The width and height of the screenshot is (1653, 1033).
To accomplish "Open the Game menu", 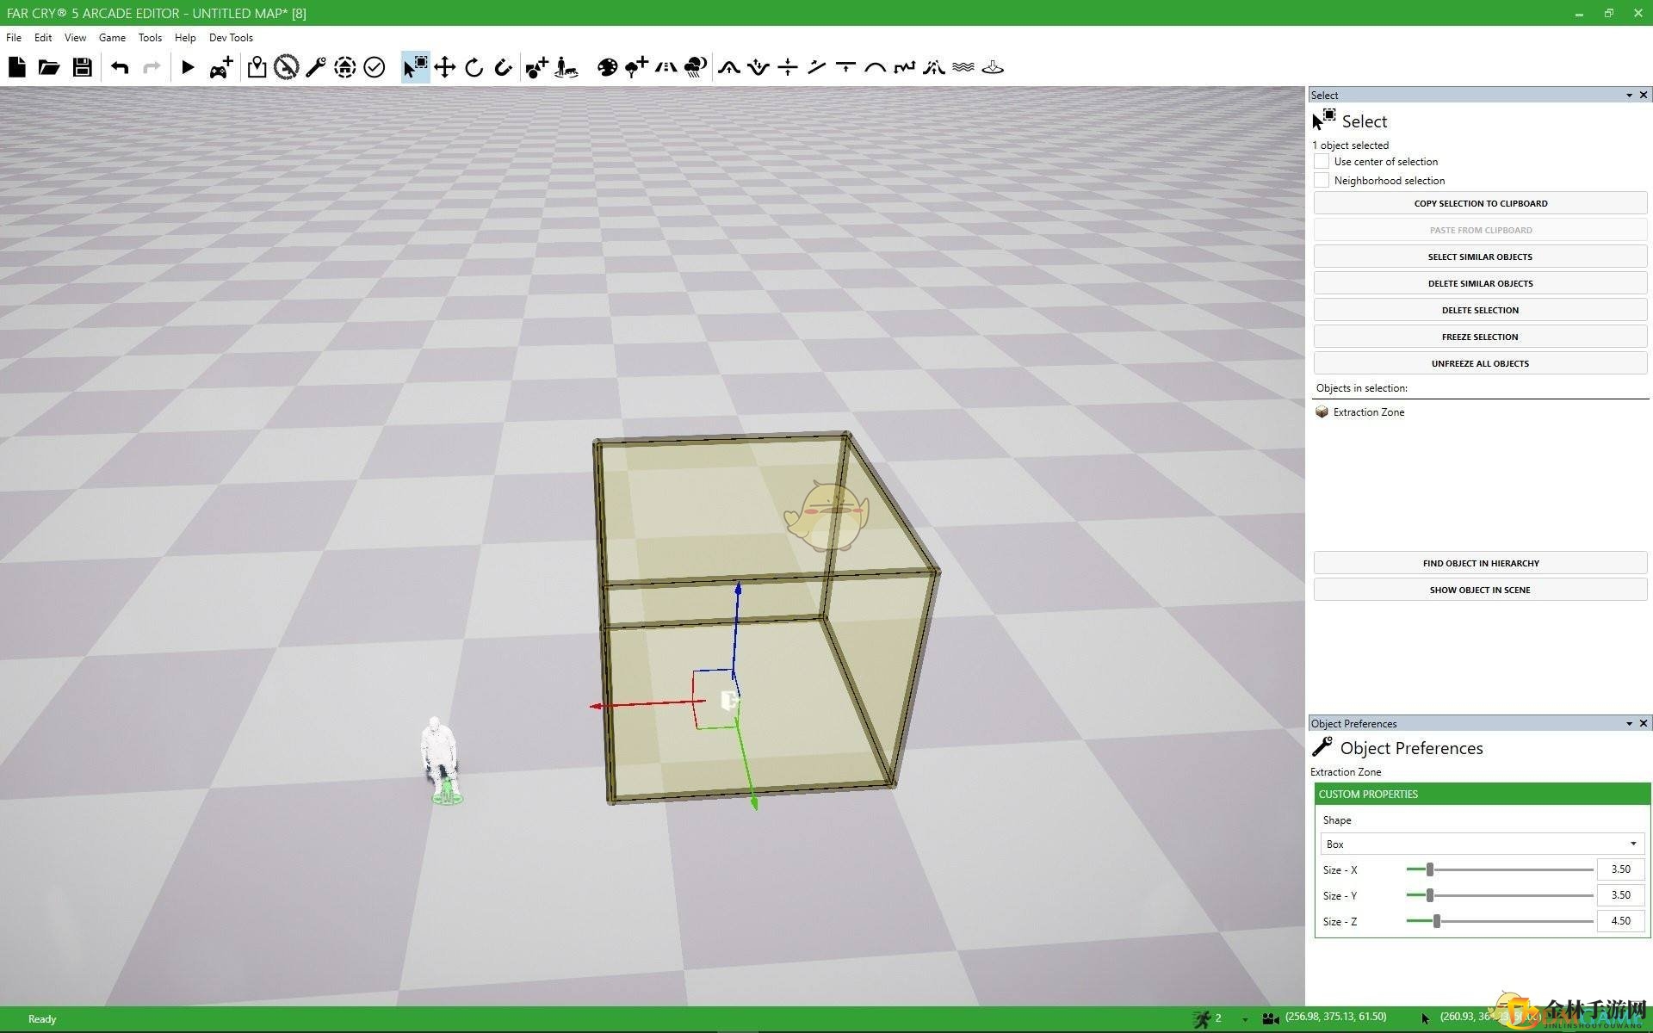I will point(112,38).
